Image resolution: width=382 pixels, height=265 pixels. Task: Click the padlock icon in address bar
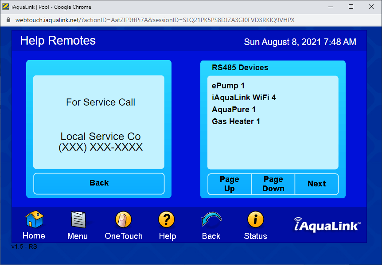8,20
